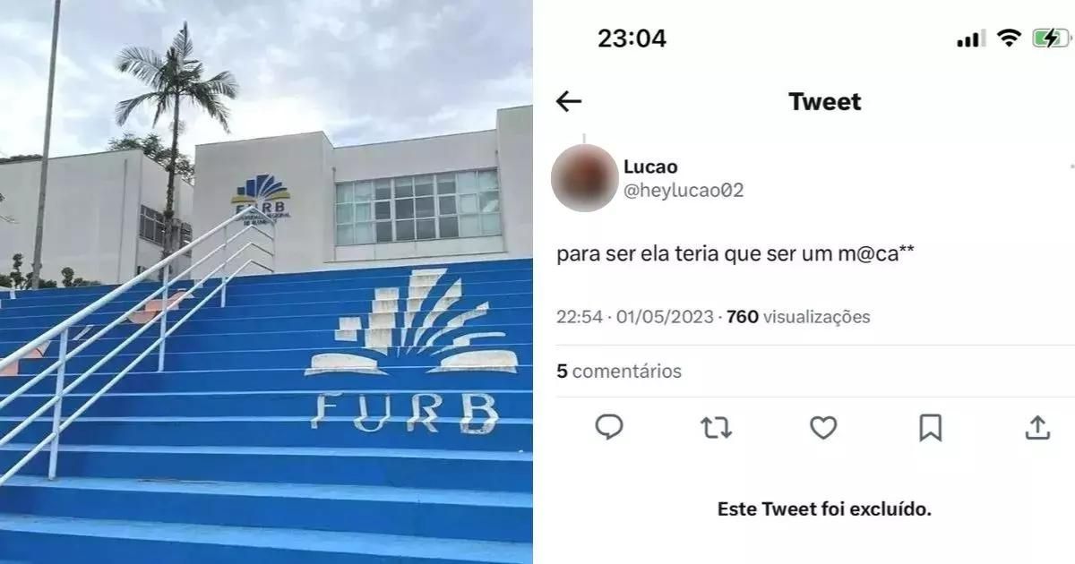1075x564 pixels.
Task: Like the tweet with the heart icon
Action: (x=823, y=428)
